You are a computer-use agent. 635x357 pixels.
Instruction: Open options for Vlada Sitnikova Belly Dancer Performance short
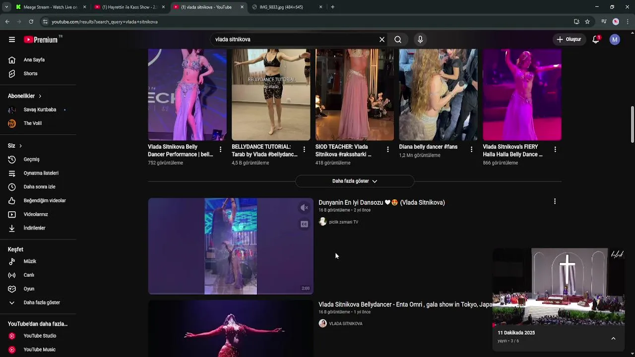pyautogui.click(x=220, y=149)
